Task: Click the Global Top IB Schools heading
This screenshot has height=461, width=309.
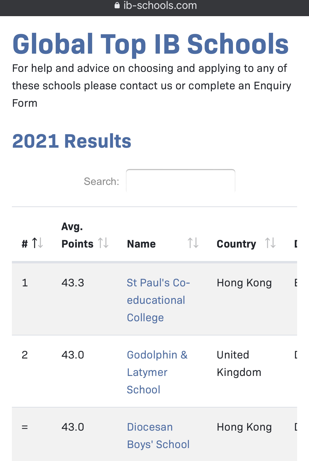Action: point(151,44)
